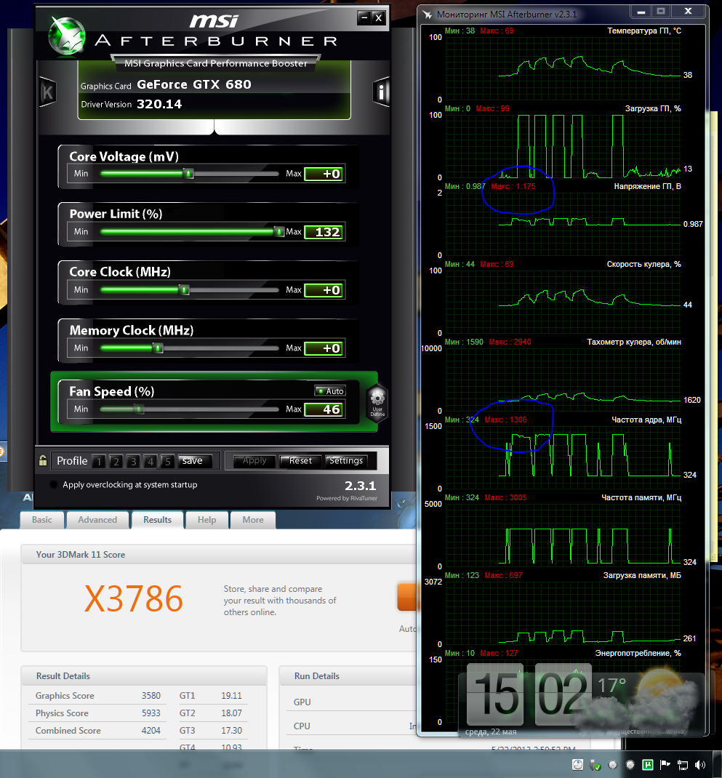Screen dimensions: 722x778
Task: Toggle the profile lock padlock icon
Action: point(44,460)
